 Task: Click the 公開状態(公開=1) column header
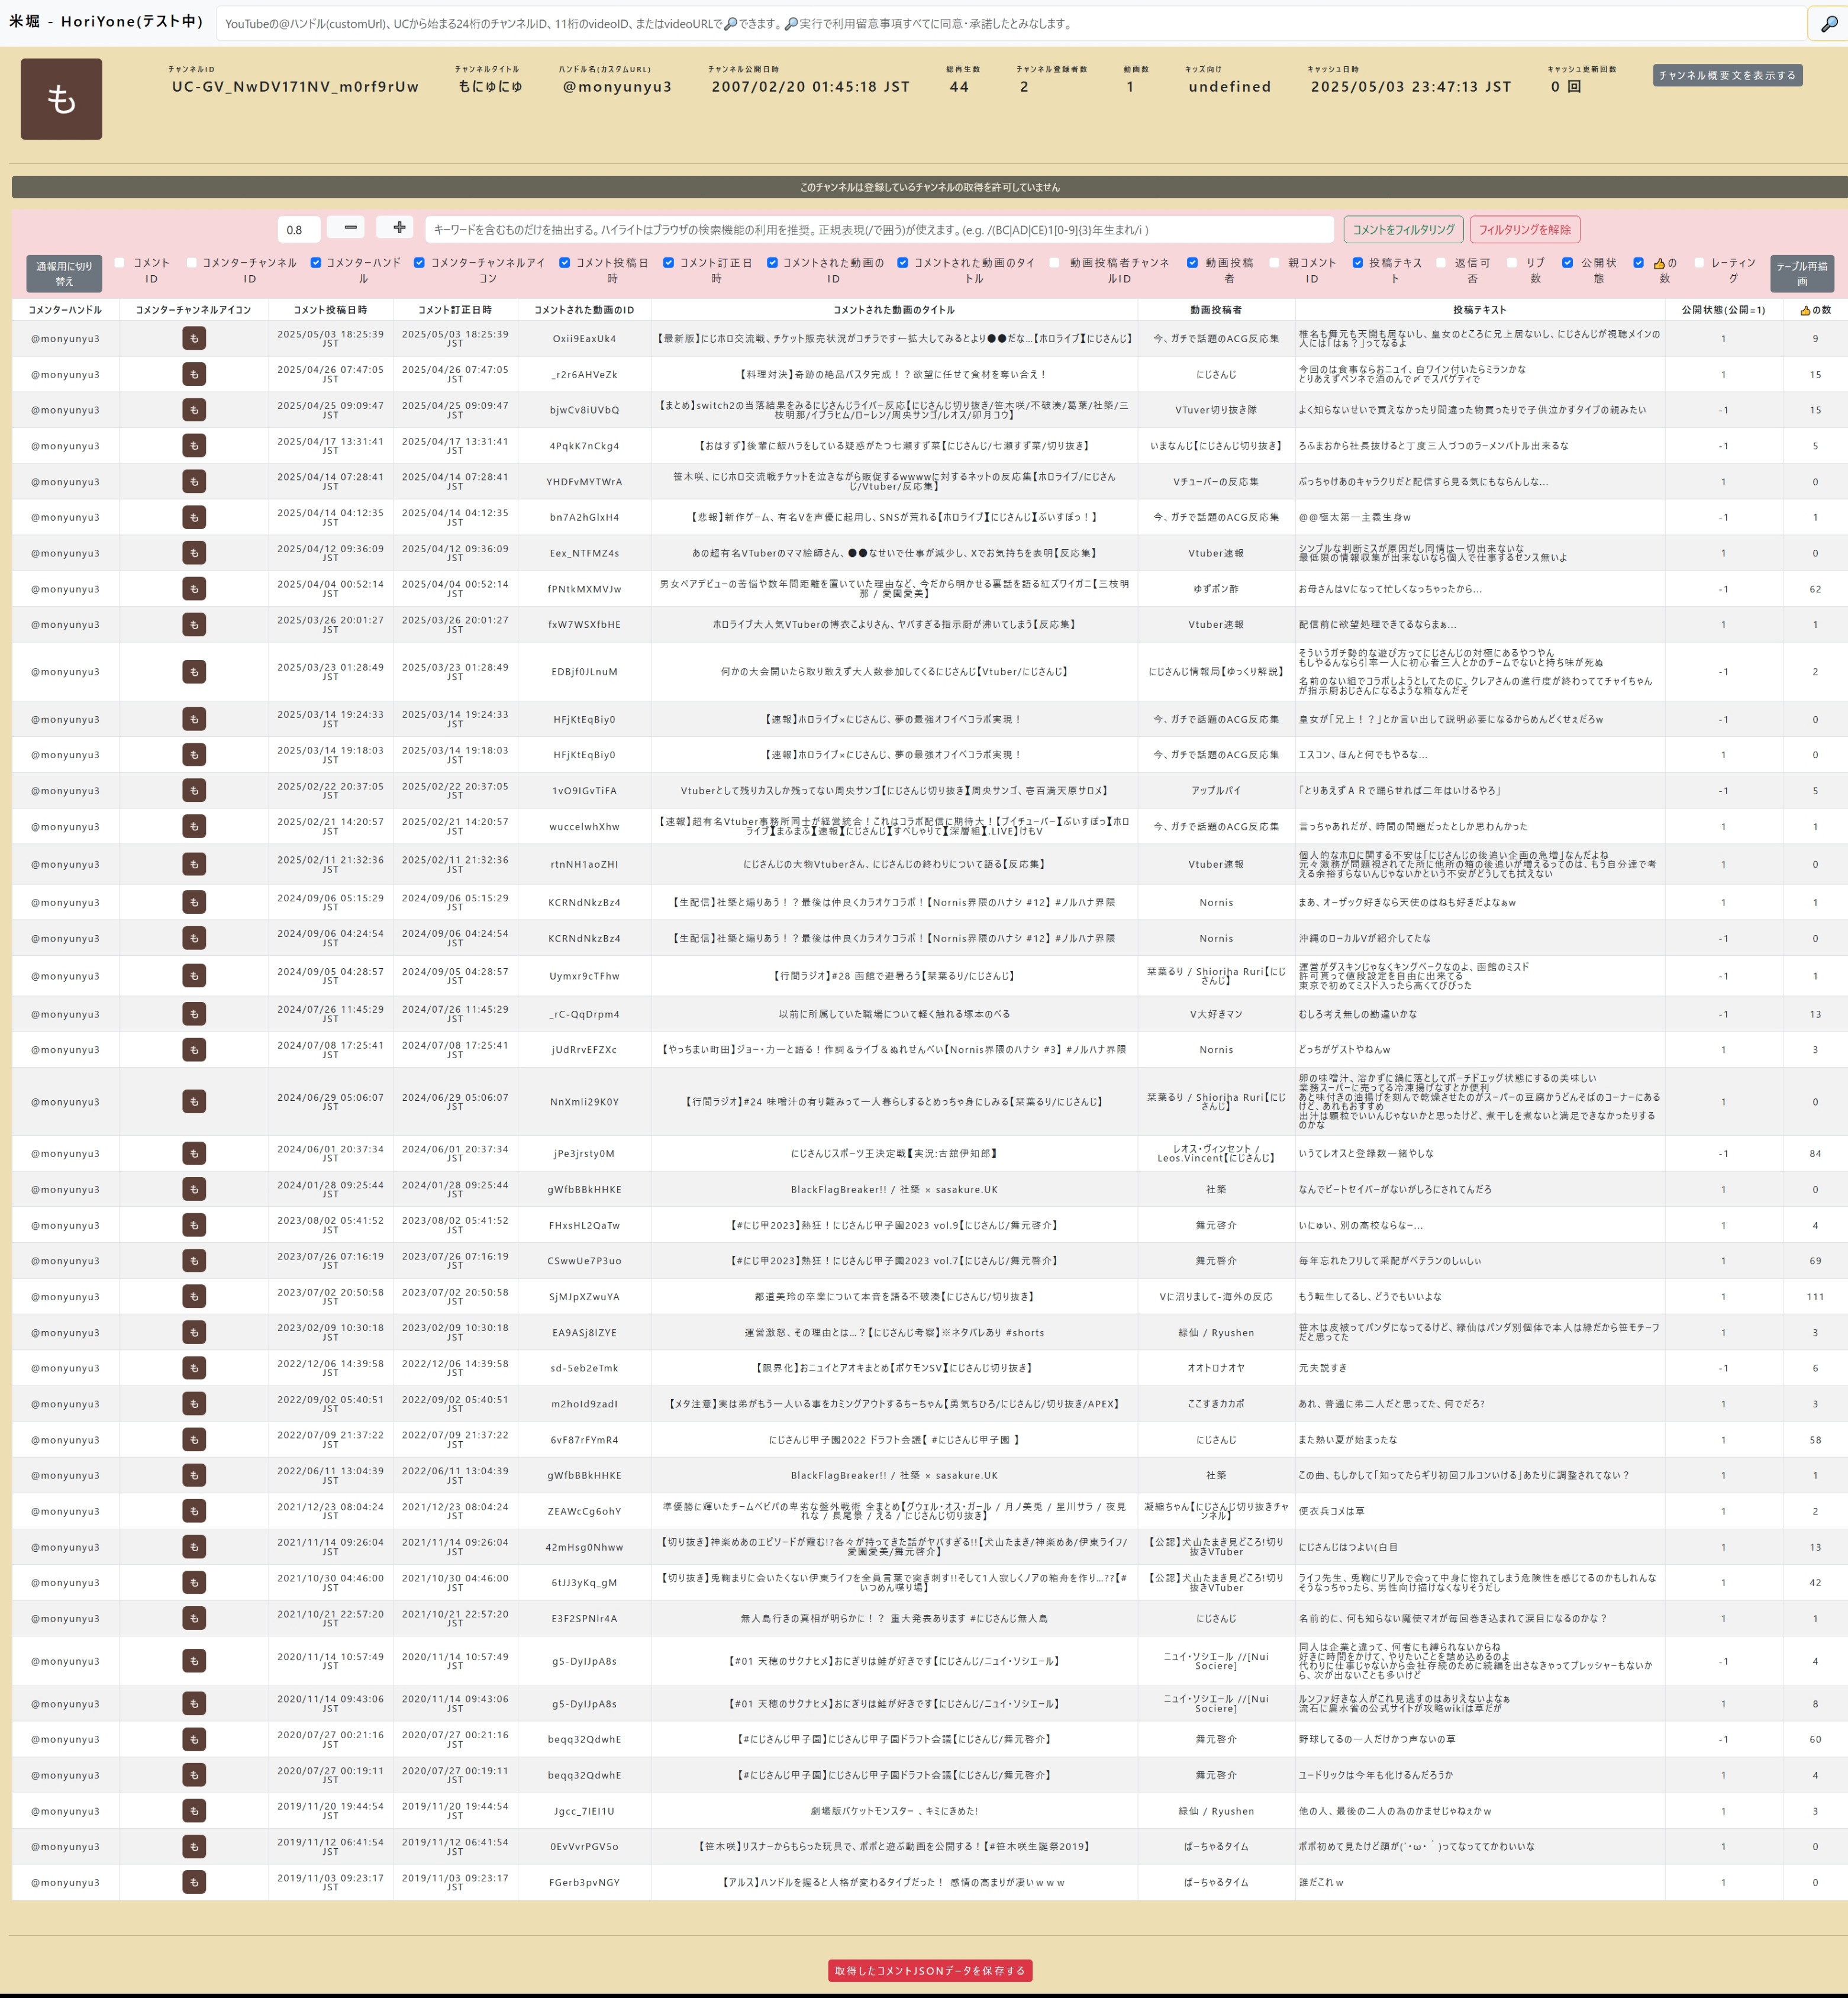pyautogui.click(x=1723, y=310)
